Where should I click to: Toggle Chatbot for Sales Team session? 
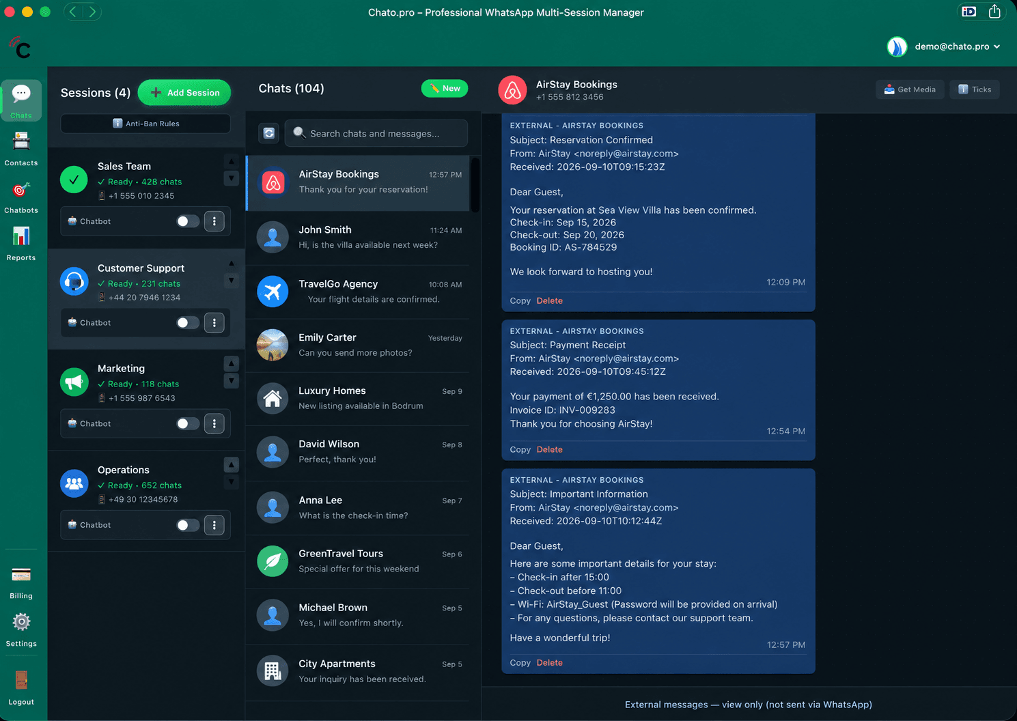[x=188, y=221]
